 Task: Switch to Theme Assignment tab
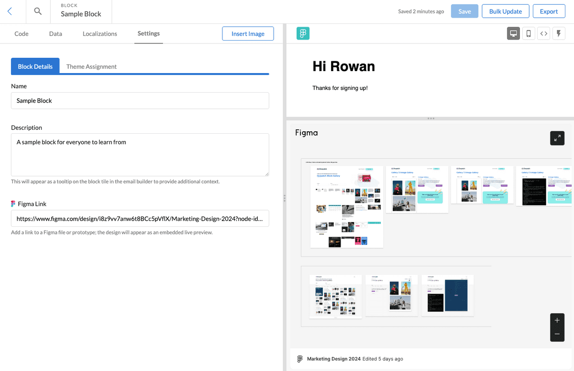[x=91, y=66]
